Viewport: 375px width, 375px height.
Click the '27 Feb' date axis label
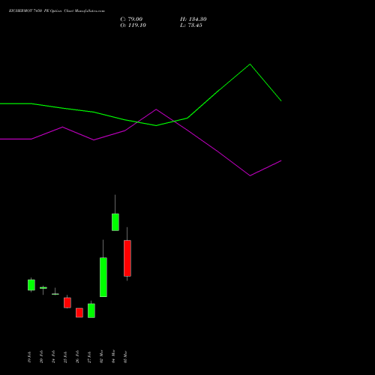pyautogui.click(x=89, y=357)
